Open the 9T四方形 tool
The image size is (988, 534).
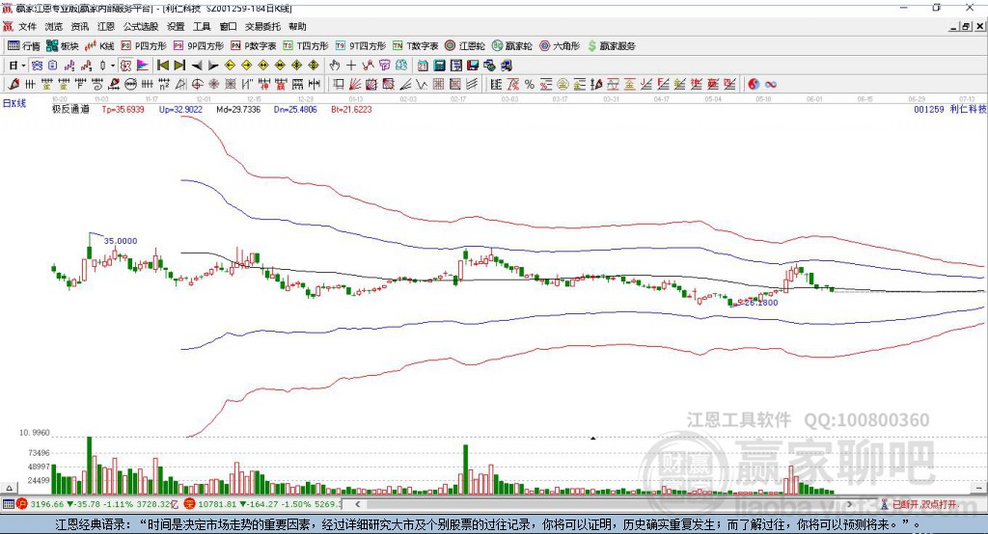(x=361, y=46)
